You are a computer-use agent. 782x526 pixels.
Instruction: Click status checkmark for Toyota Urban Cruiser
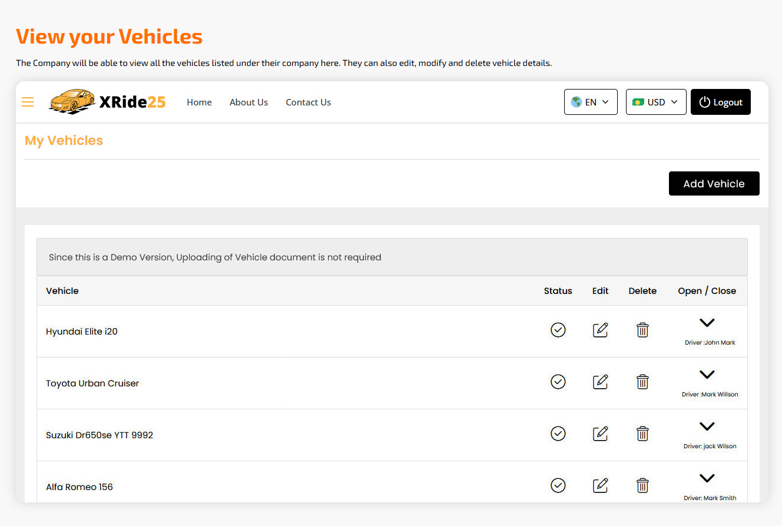tap(558, 382)
